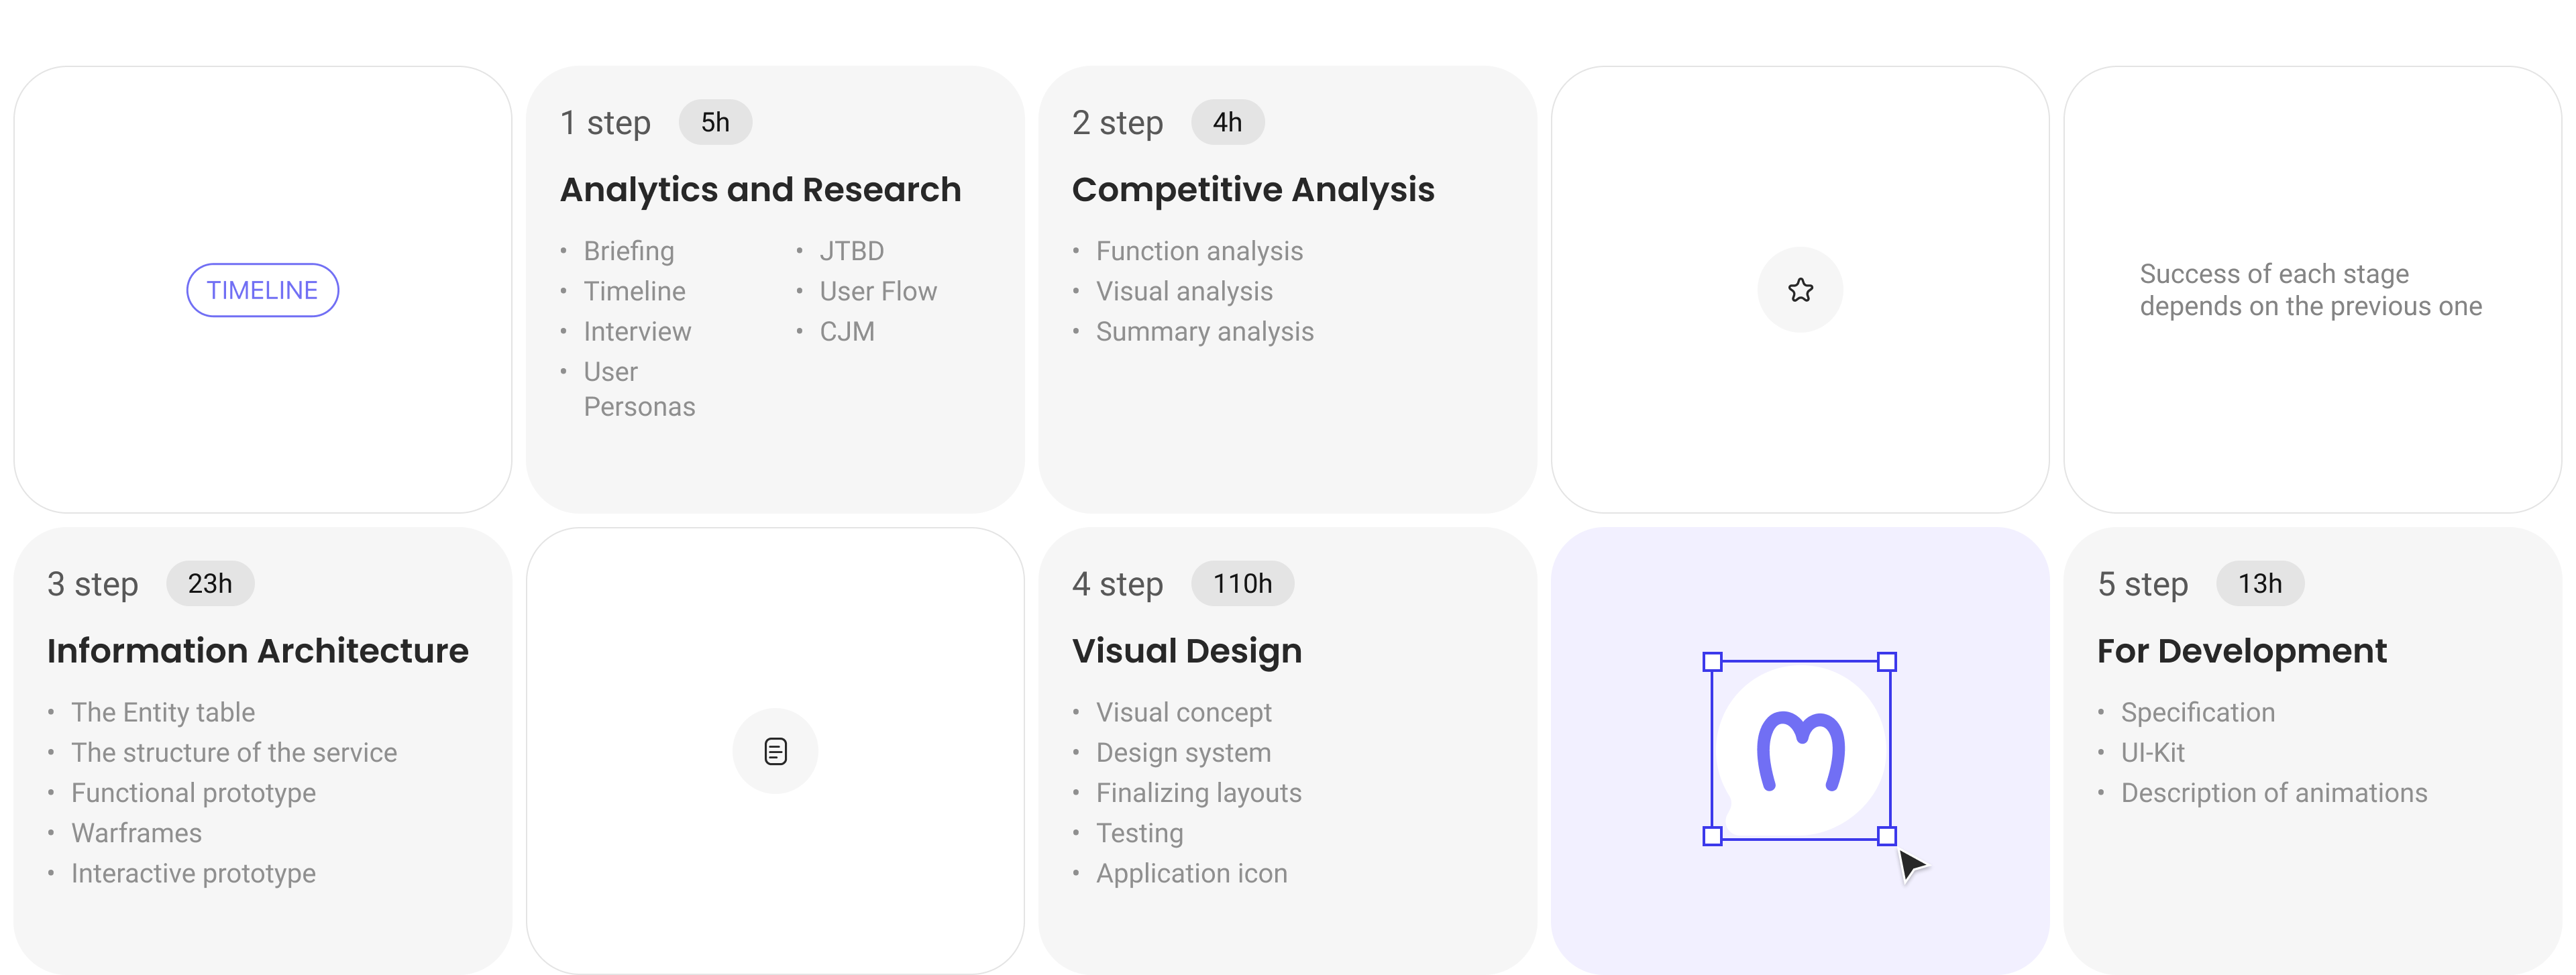Select the purple M chat logo
This screenshot has height=975, width=2576.
1800,750
